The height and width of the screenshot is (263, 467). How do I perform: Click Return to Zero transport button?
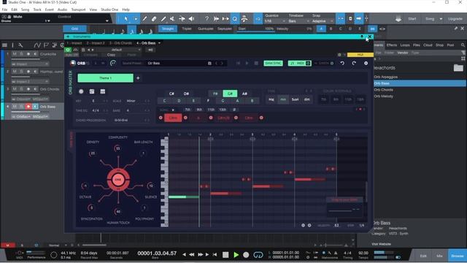tap(215, 255)
